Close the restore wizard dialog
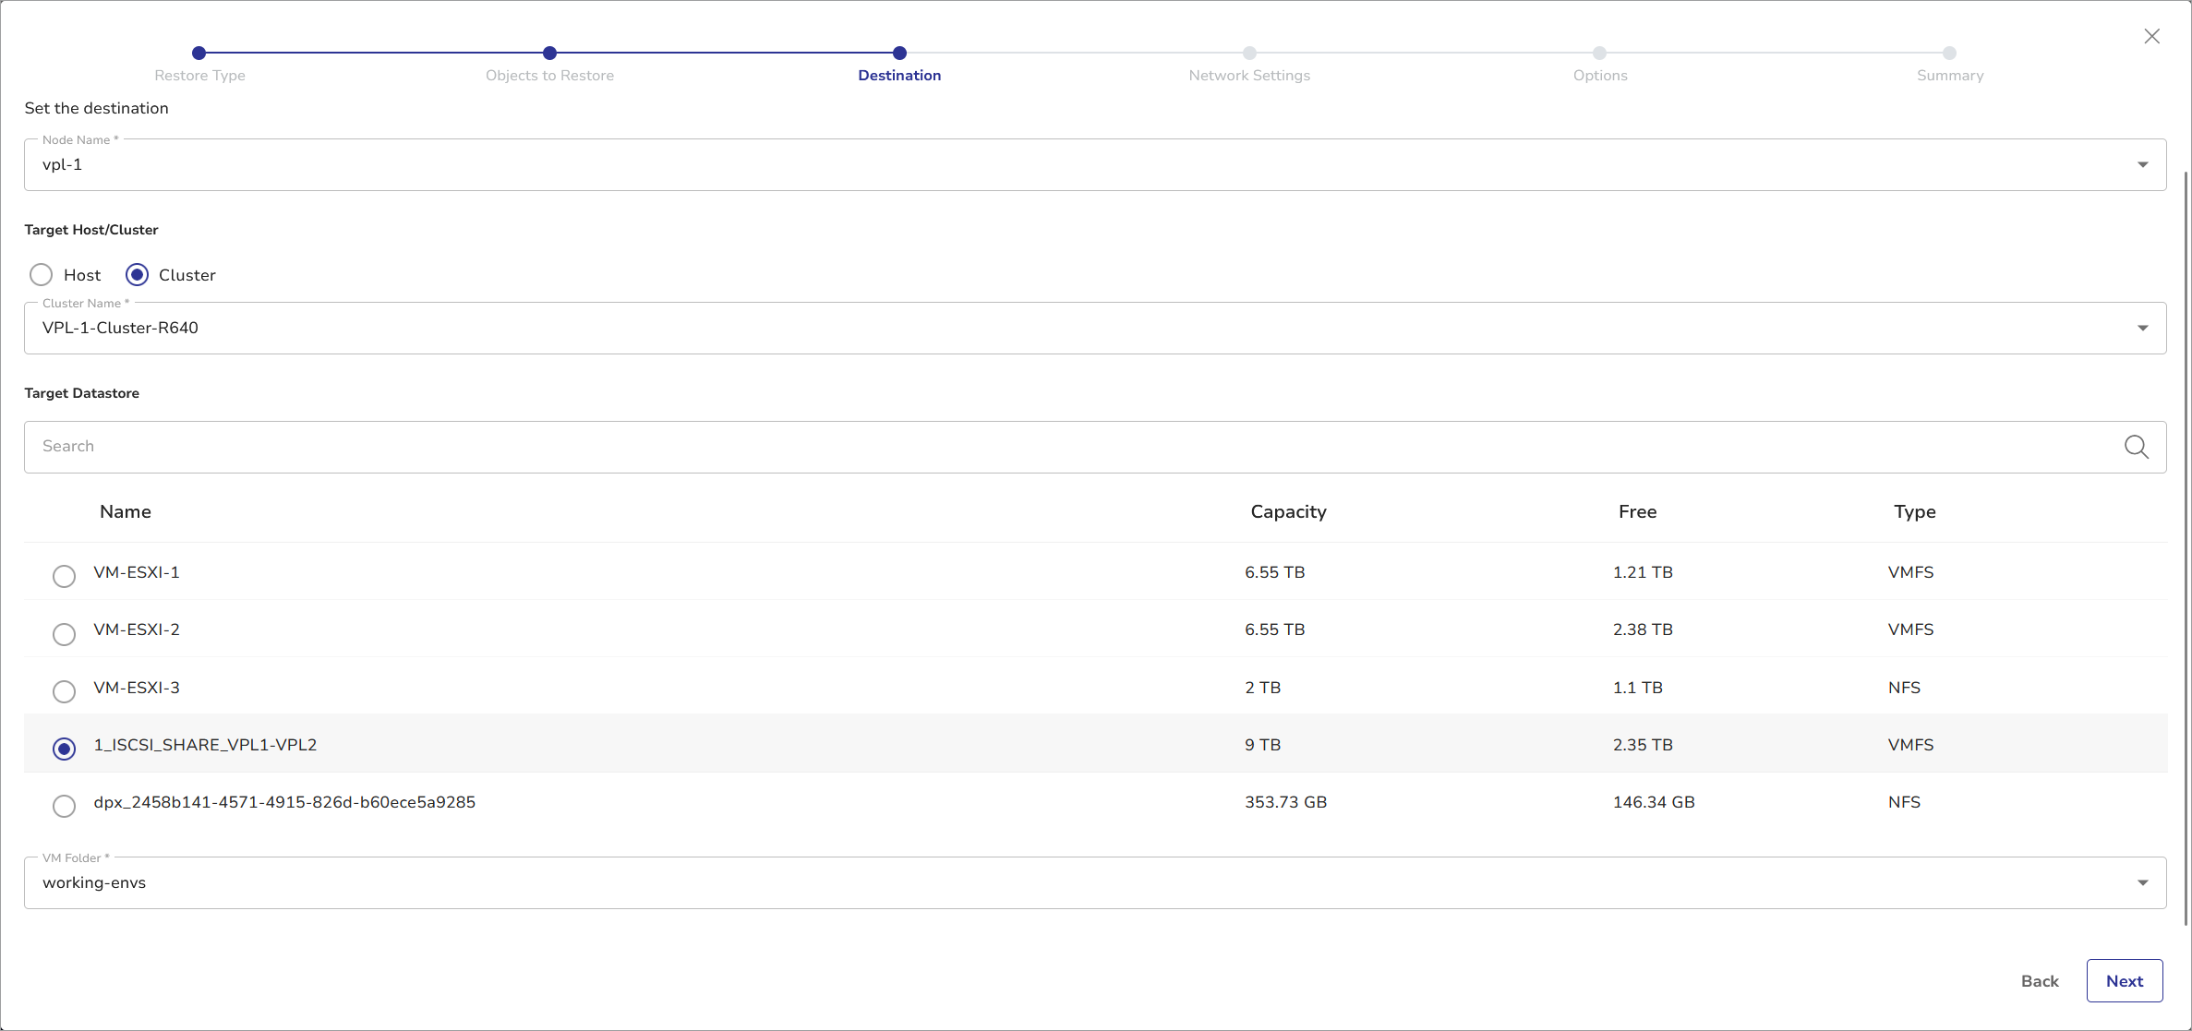This screenshot has width=2192, height=1031. [2151, 36]
